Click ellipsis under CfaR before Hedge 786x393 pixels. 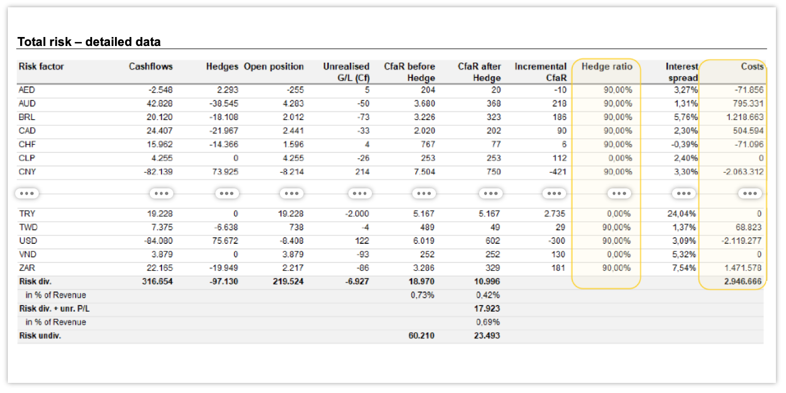tap(424, 193)
